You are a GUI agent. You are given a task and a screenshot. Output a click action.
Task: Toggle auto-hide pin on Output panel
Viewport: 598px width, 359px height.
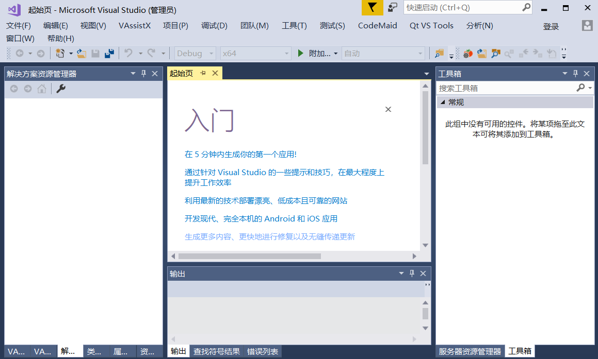(x=412, y=273)
